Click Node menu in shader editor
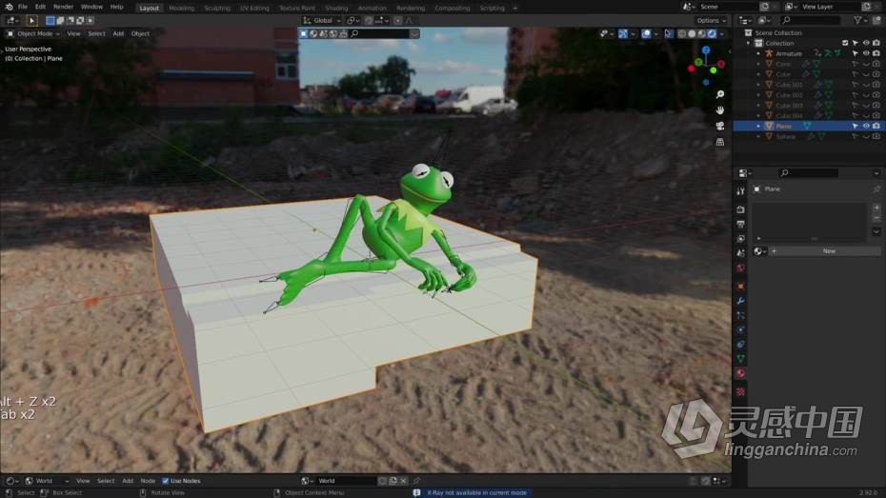Screen dimensions: 886x498 coord(148,481)
